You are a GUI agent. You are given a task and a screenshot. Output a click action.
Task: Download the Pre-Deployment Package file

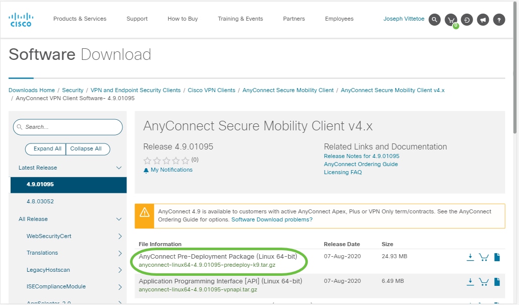[x=470, y=257]
